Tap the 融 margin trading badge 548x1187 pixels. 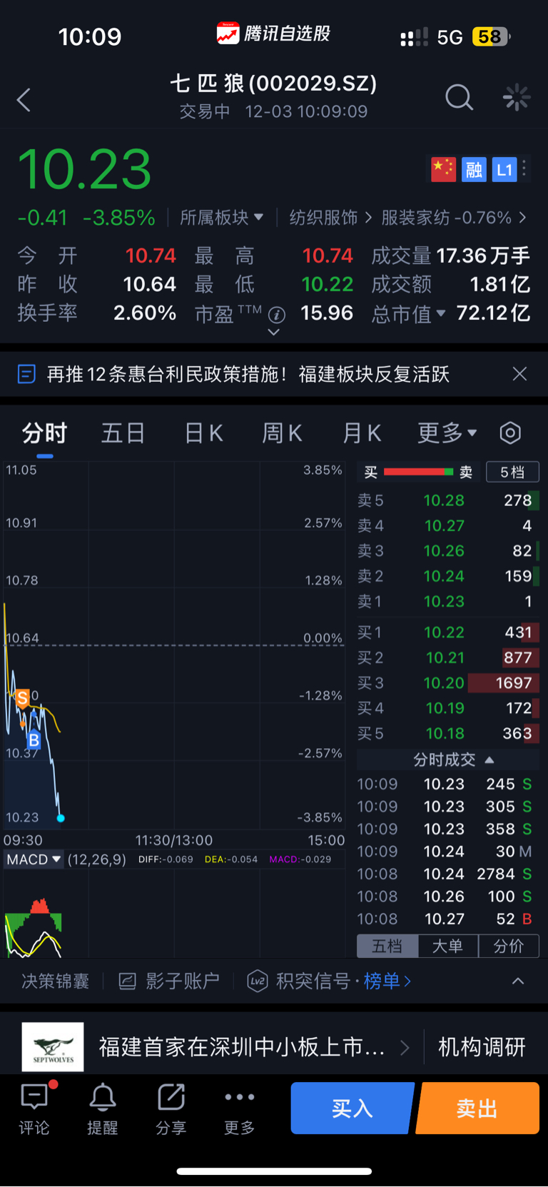click(x=474, y=169)
